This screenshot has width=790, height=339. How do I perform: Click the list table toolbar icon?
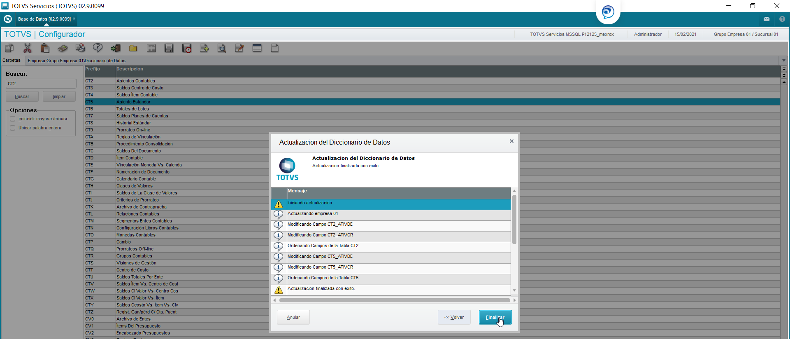(151, 48)
